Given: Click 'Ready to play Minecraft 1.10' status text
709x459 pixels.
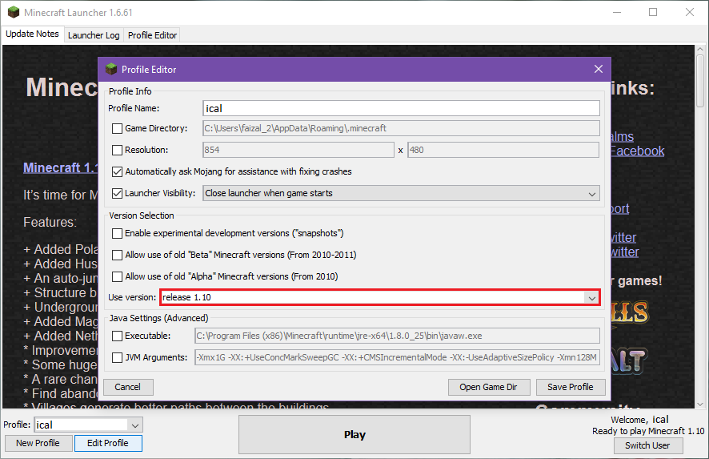Looking at the screenshot, I should coord(648,432).
